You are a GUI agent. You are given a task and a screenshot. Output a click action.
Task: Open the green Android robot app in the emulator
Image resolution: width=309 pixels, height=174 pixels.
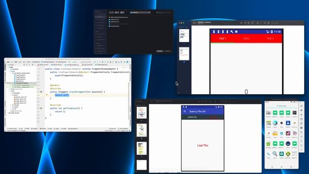(288, 154)
